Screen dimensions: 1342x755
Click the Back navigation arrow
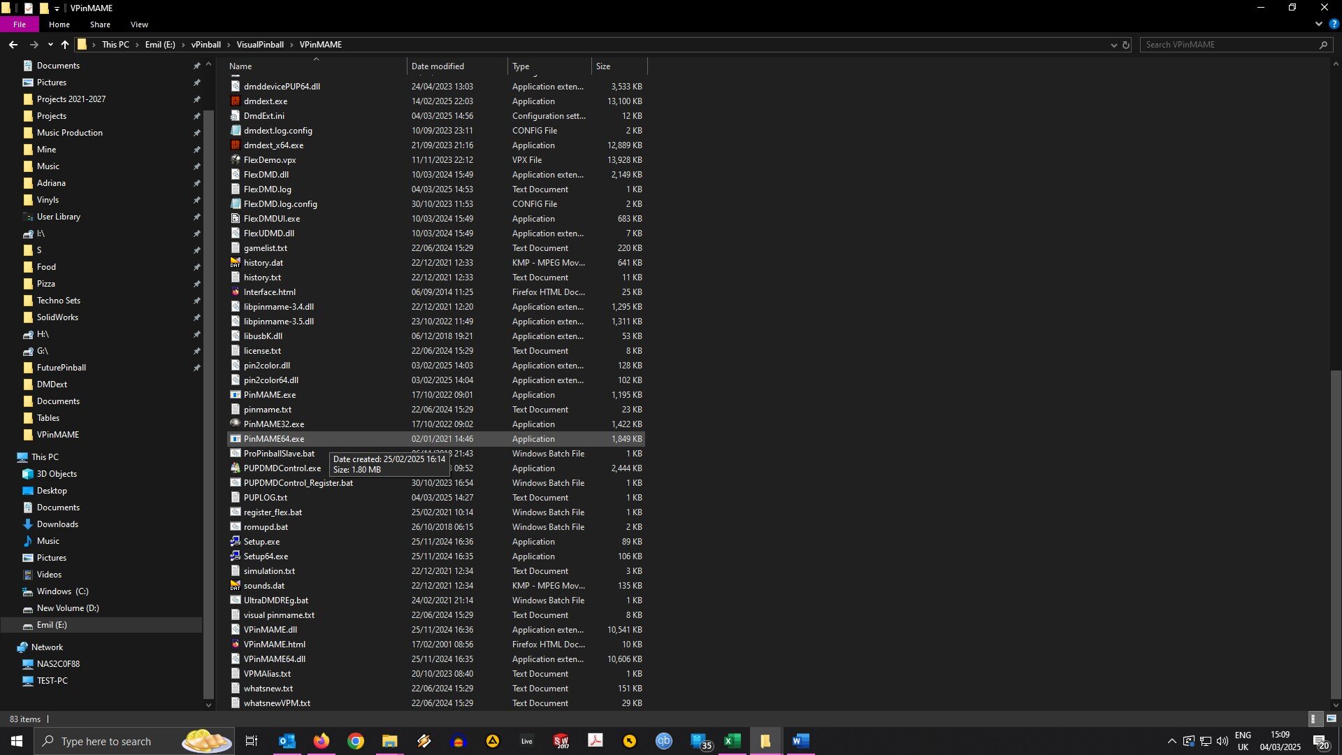coord(13,44)
